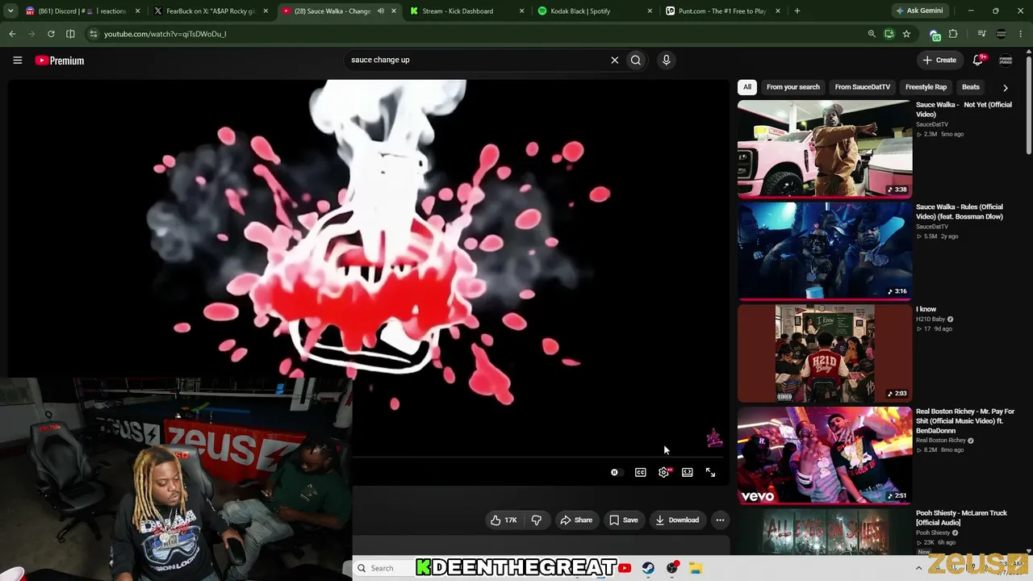Select the From SauceDatTV chip

[x=863, y=87]
